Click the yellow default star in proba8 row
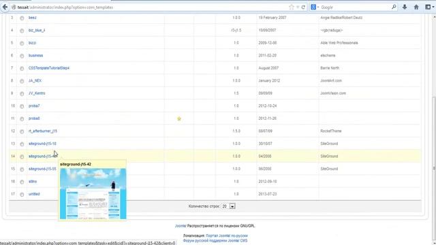 [x=179, y=118]
